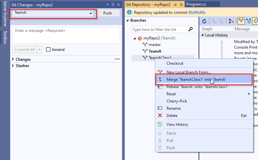
Task: Choose Checkout from context menu
Action: pos(204,63)
